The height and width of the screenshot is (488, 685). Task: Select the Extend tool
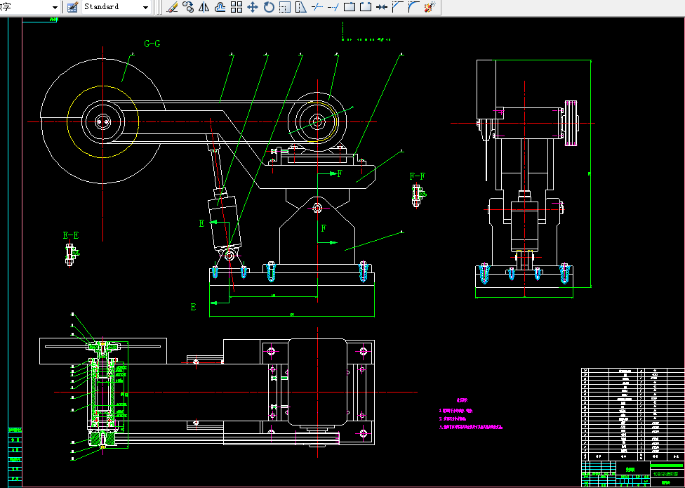click(x=333, y=7)
